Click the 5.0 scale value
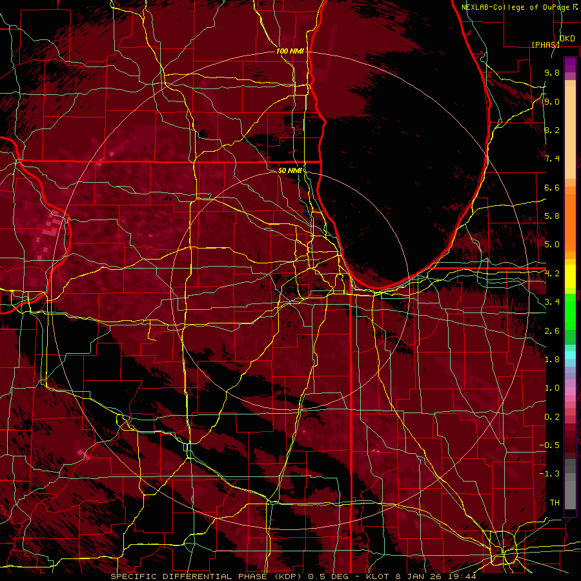Image resolution: width=581 pixels, height=581 pixels. [552, 245]
